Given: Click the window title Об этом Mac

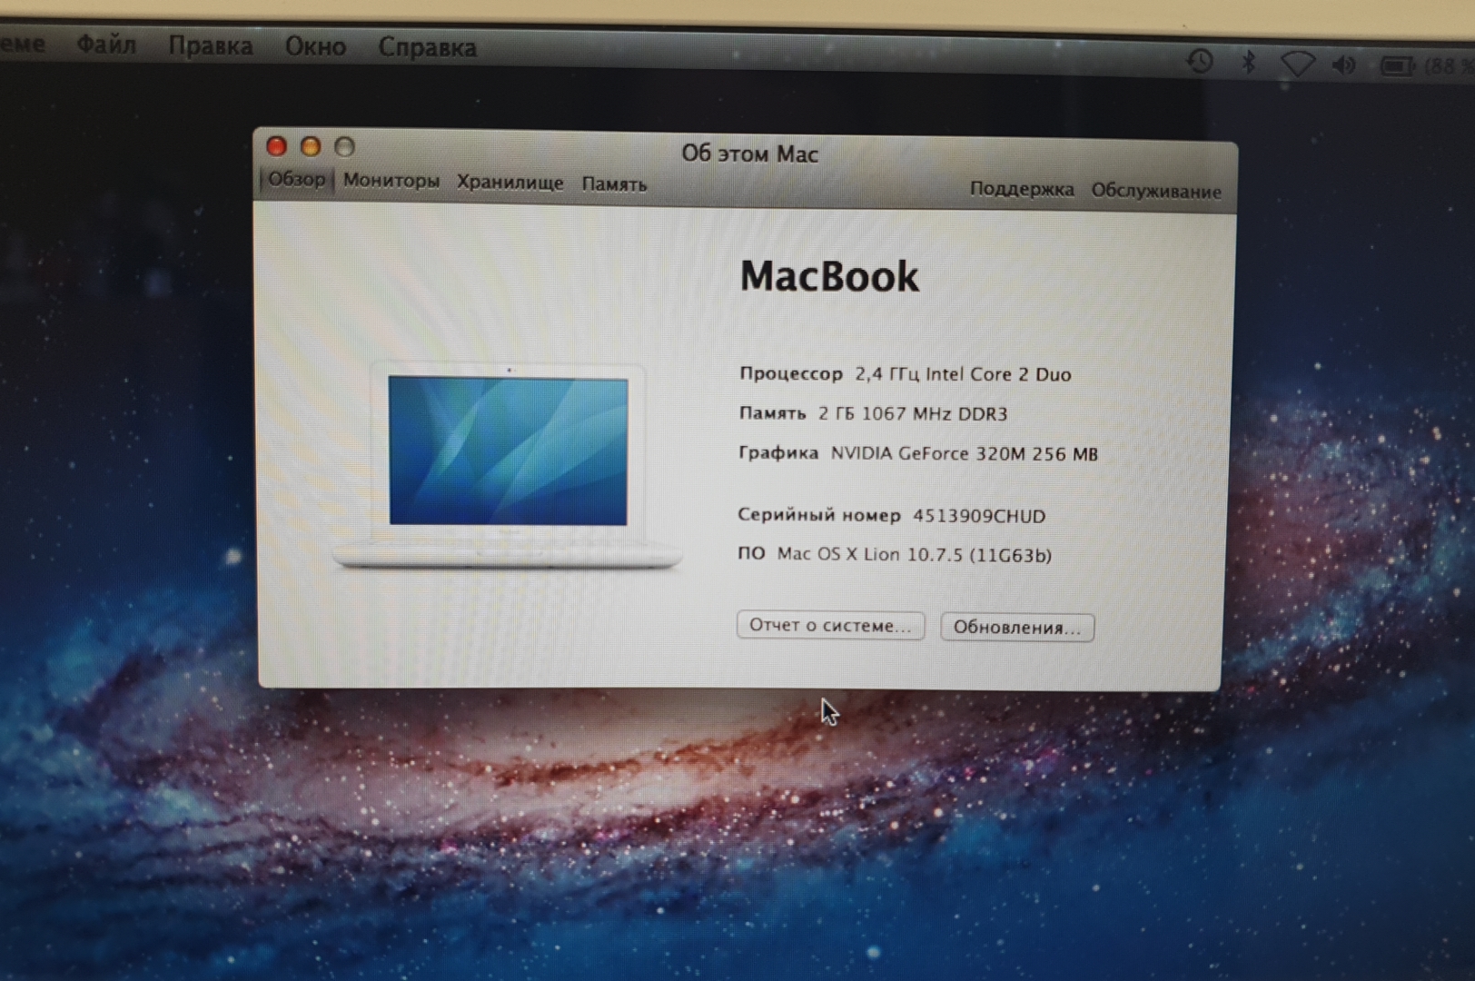Looking at the screenshot, I should [x=749, y=154].
